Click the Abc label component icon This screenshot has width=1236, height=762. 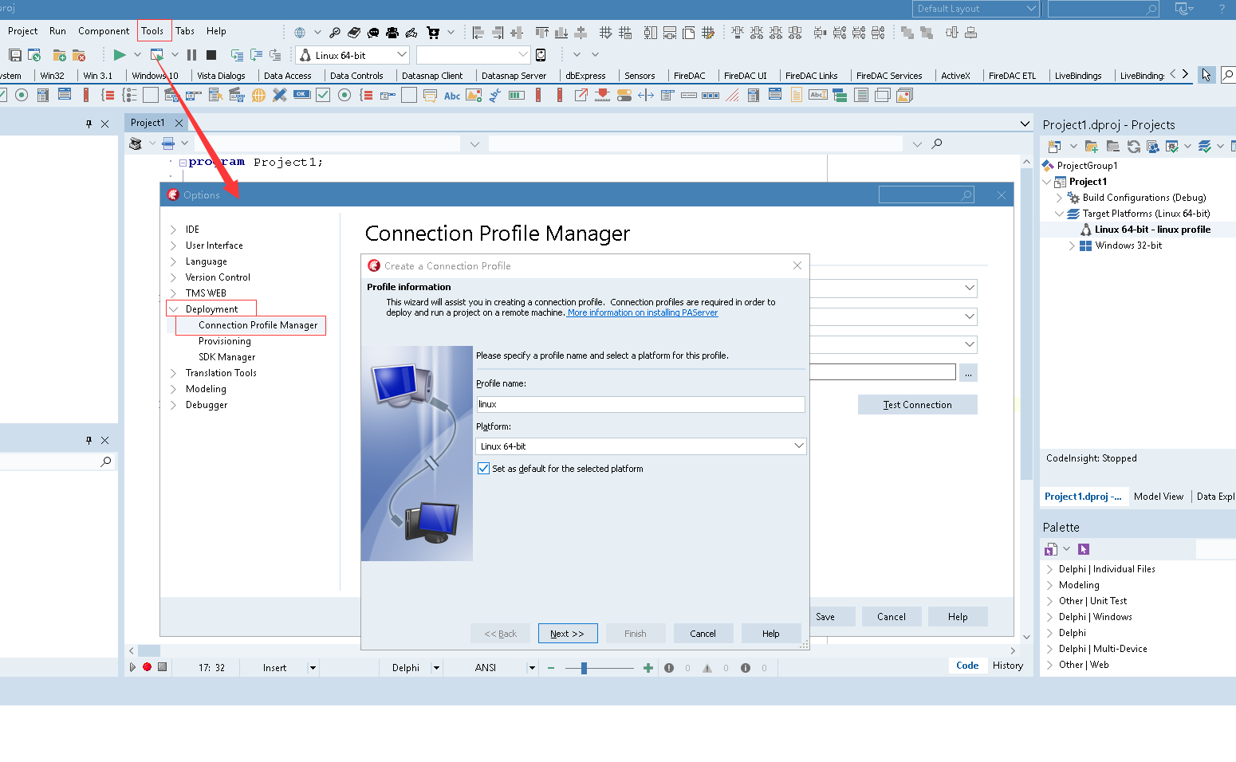452,96
